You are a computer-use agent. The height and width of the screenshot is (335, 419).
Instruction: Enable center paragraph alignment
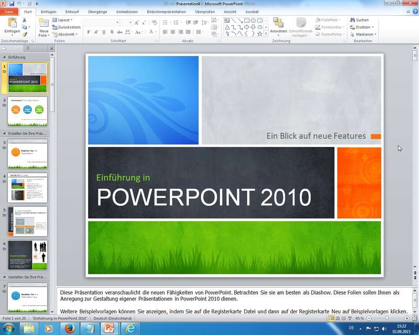click(x=173, y=32)
